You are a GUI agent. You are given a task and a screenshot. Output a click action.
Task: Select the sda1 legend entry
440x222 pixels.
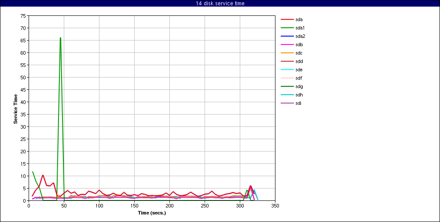click(293, 28)
